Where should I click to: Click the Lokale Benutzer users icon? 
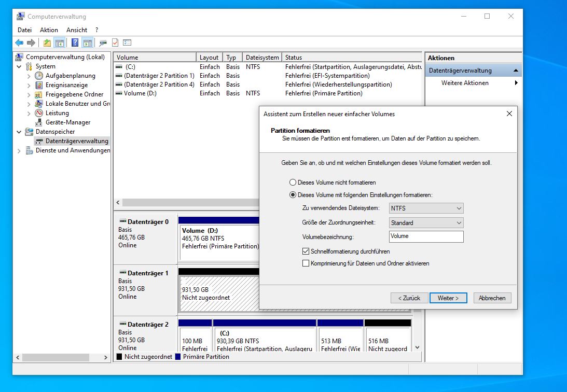(x=39, y=104)
